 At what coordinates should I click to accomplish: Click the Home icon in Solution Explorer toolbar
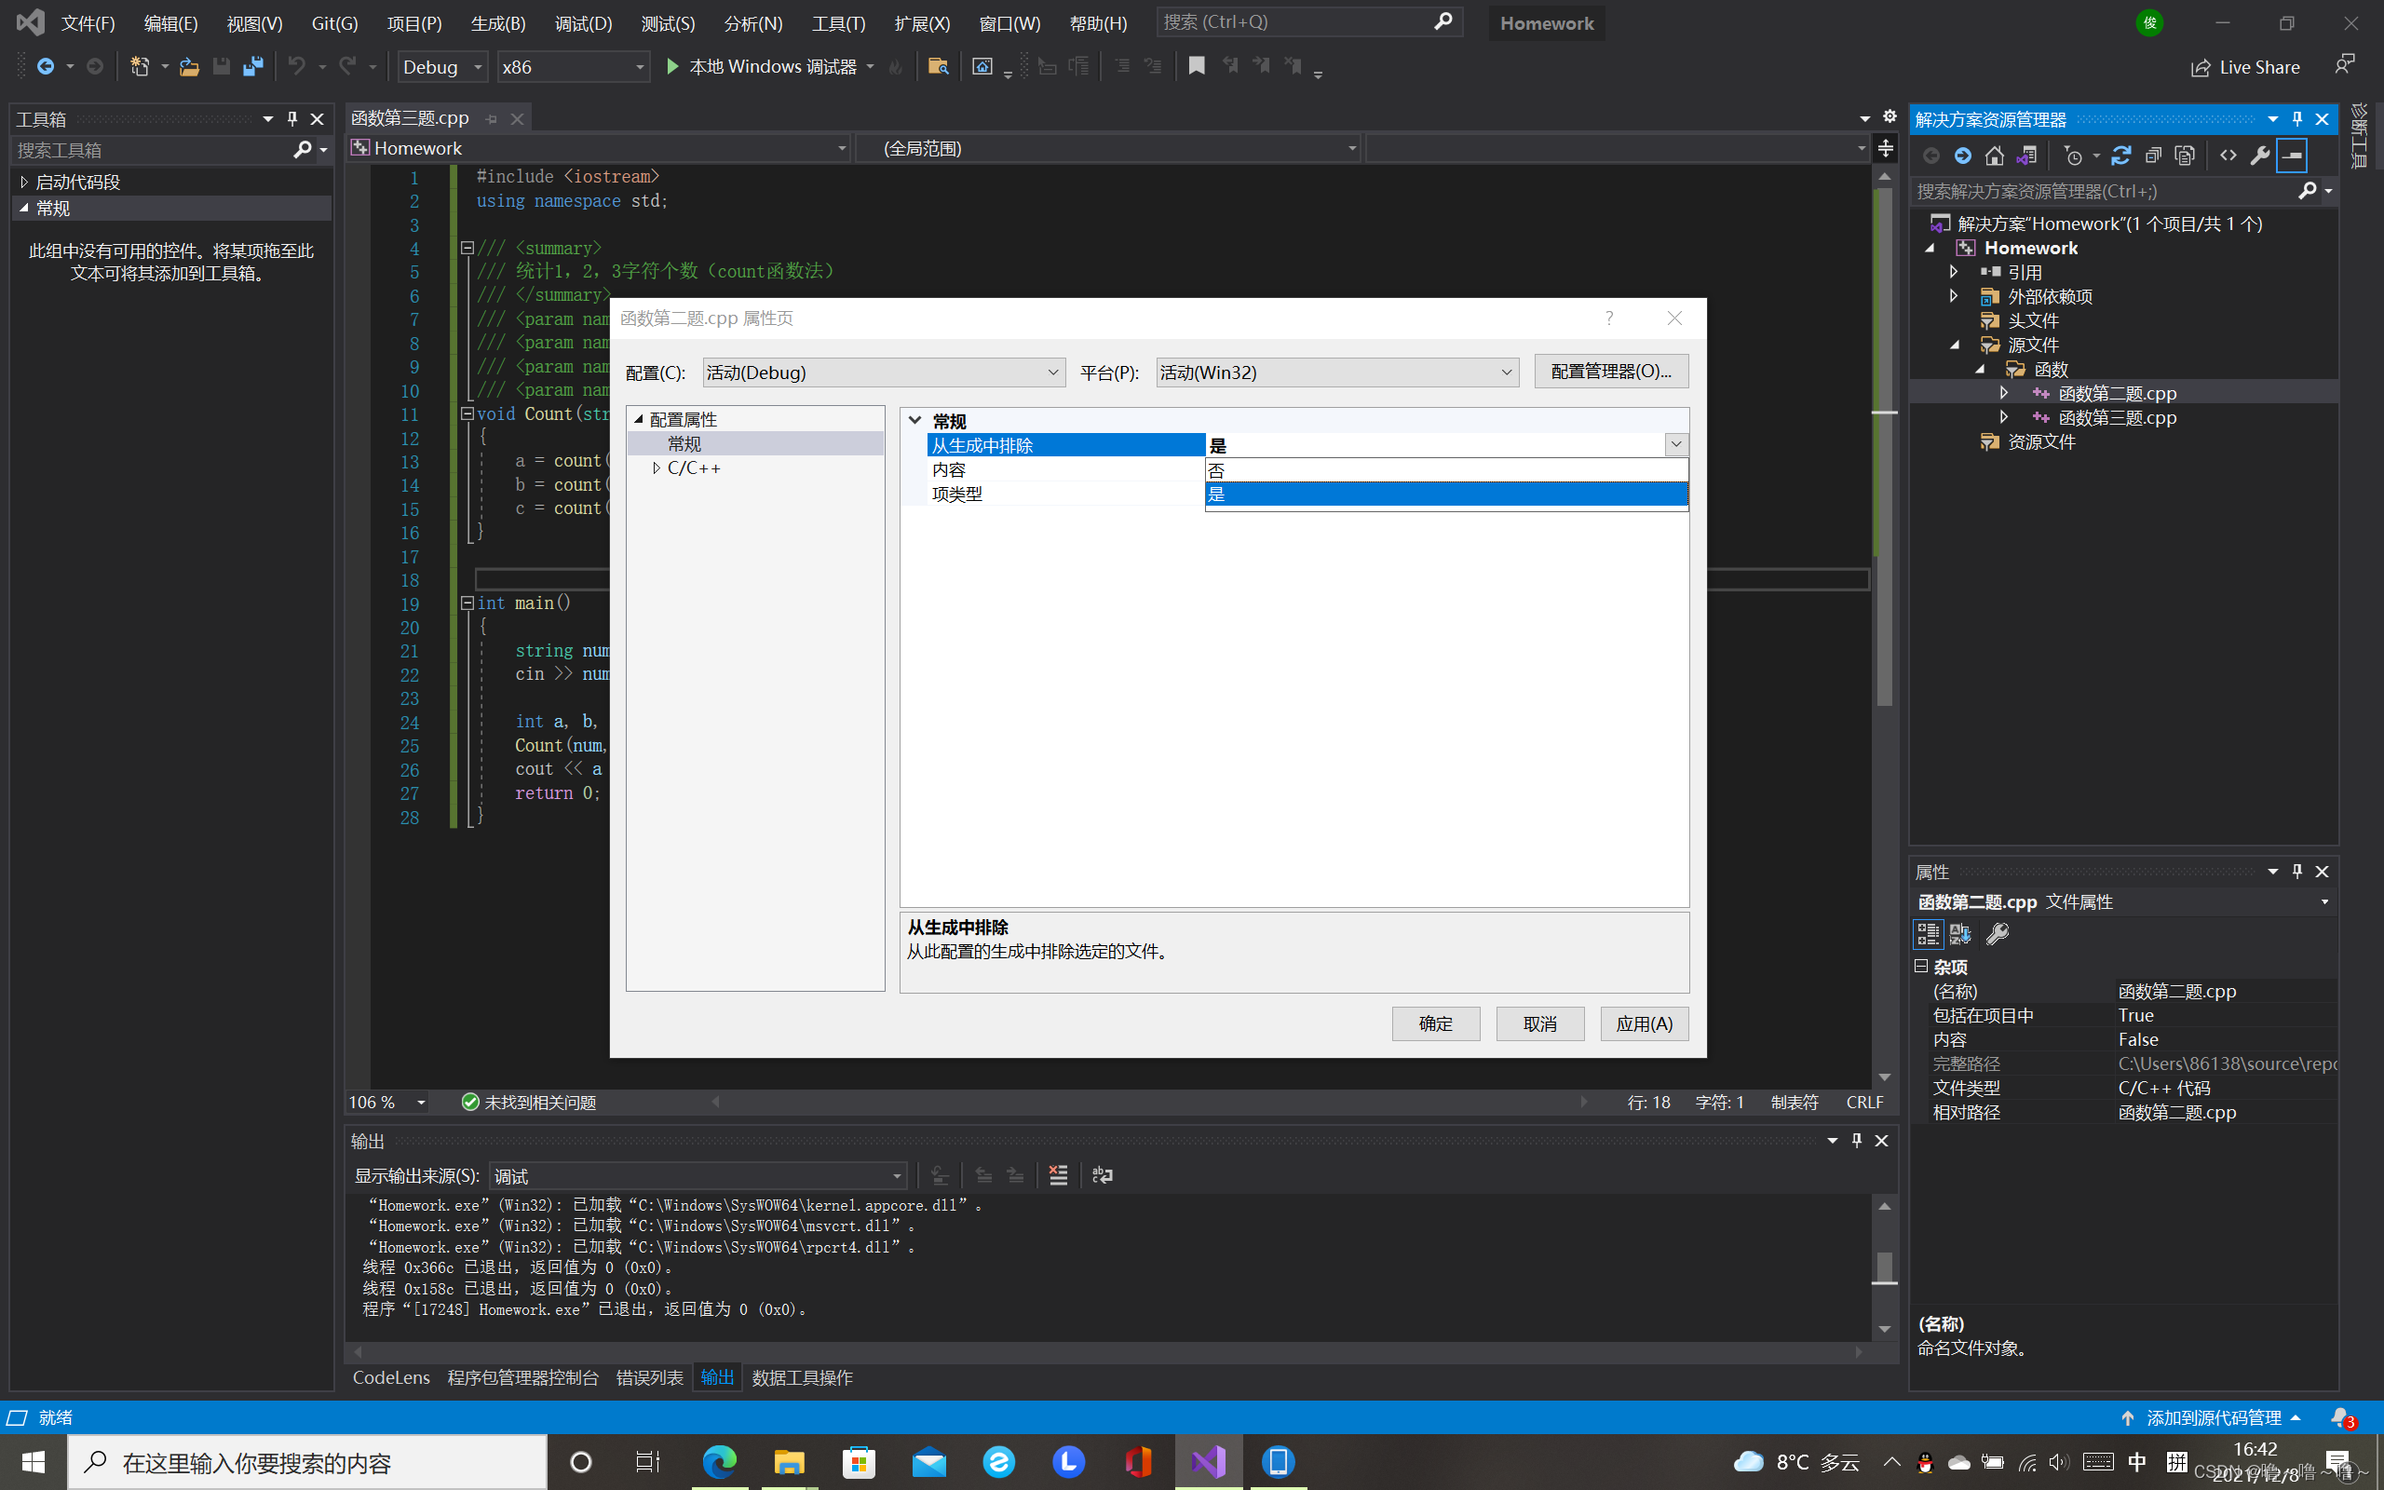pyautogui.click(x=1994, y=156)
